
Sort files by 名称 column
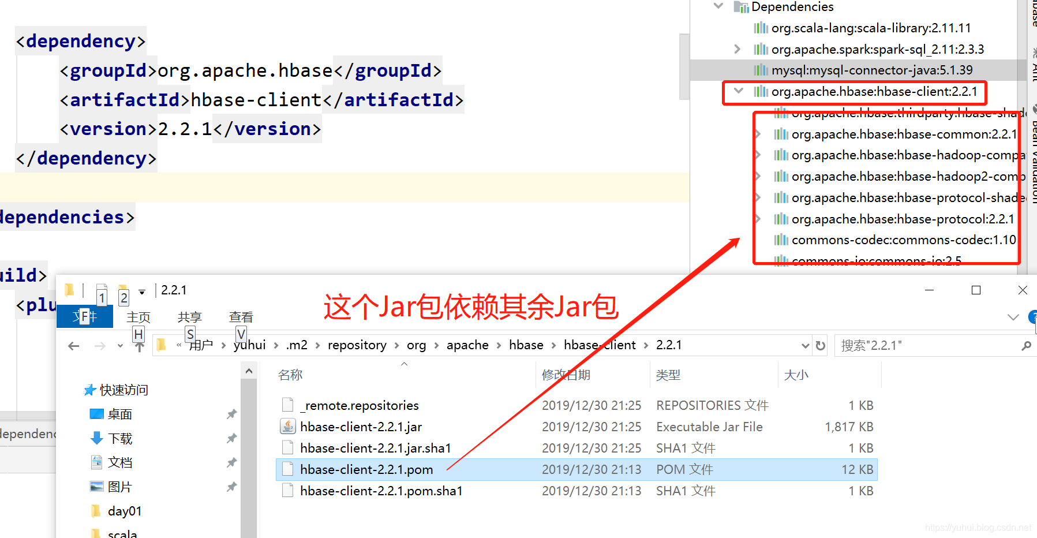(x=290, y=375)
